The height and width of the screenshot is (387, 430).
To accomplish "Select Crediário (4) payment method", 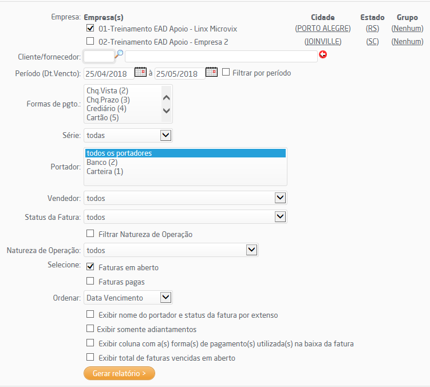I will [x=106, y=108].
